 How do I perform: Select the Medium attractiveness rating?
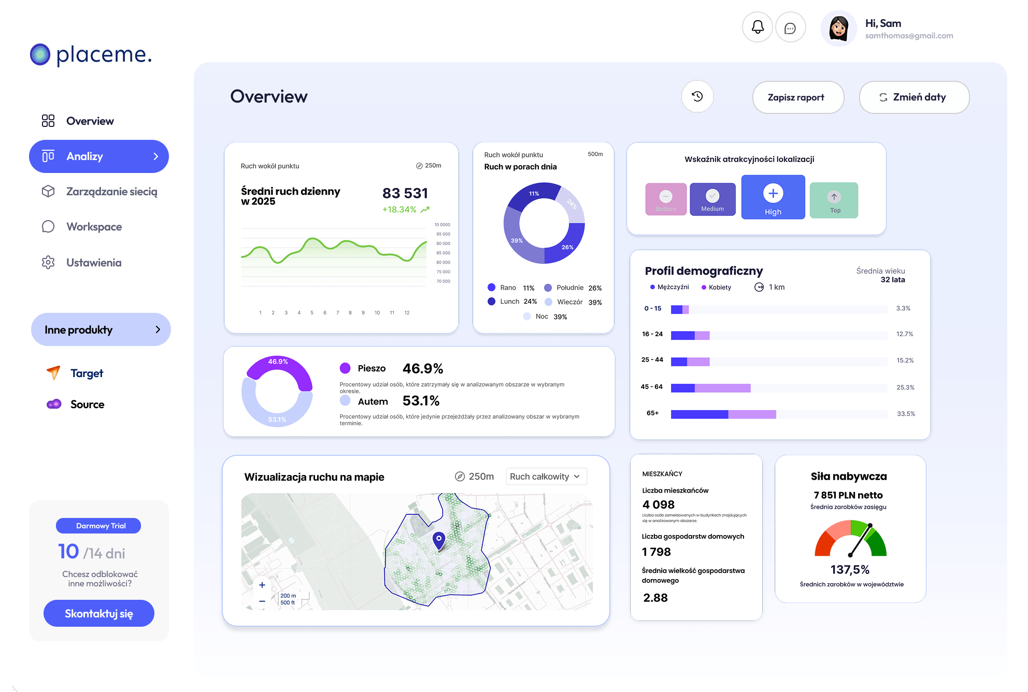coord(713,198)
